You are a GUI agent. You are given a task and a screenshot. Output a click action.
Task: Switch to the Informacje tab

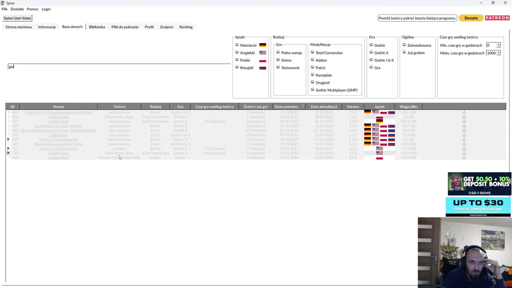(x=47, y=27)
